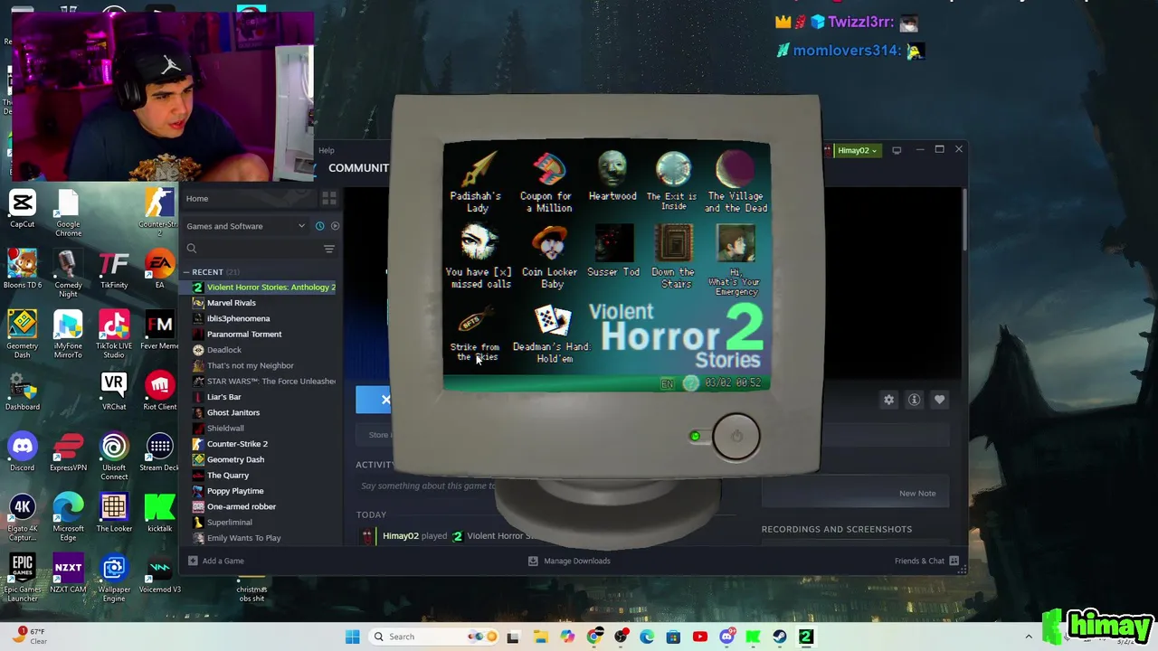Toggle Steam library grid view icon

329,198
